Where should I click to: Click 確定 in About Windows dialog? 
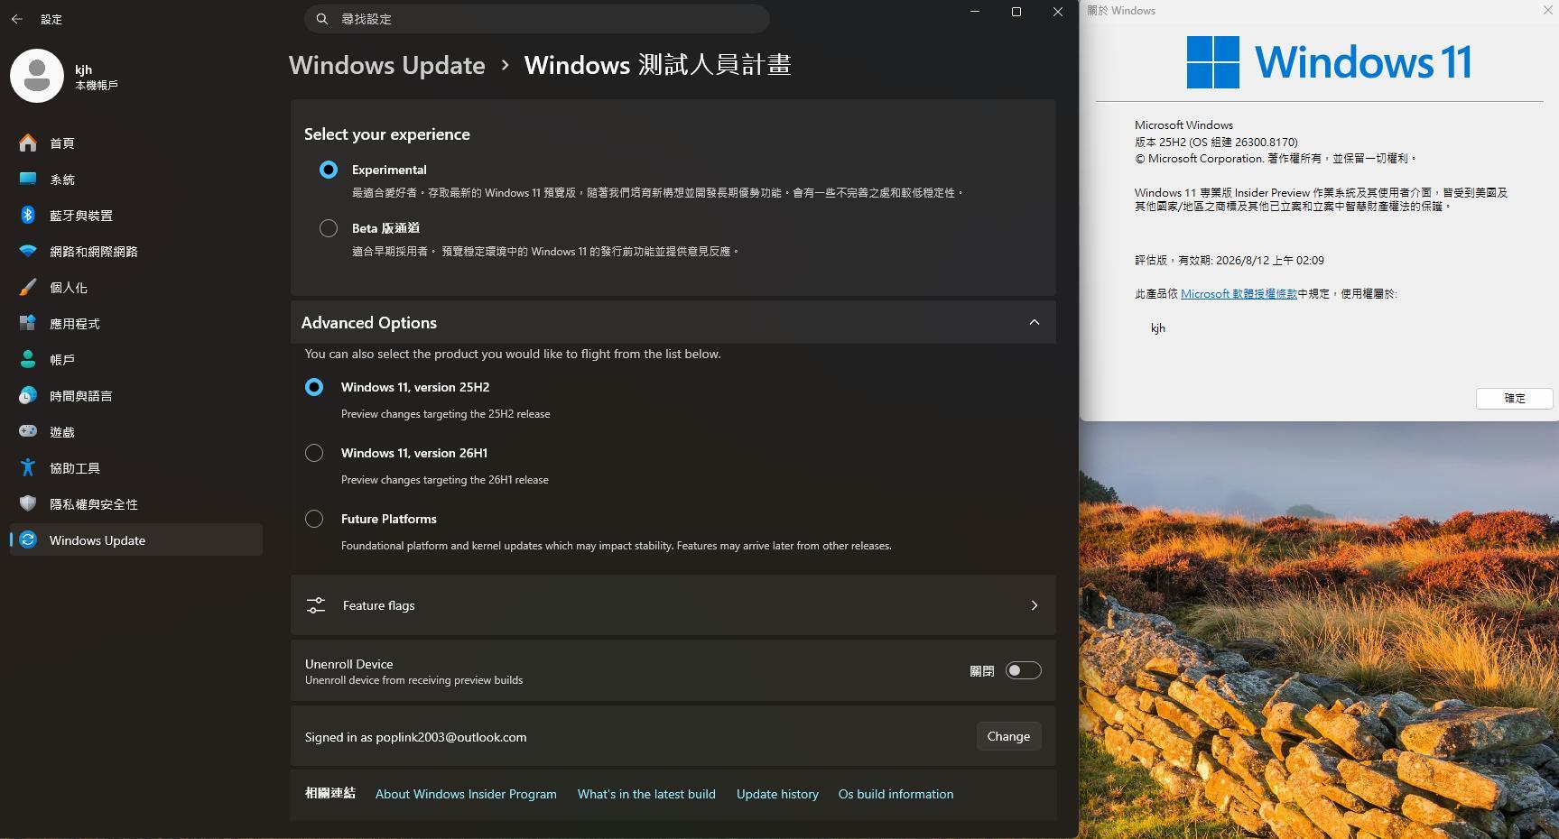(x=1514, y=398)
